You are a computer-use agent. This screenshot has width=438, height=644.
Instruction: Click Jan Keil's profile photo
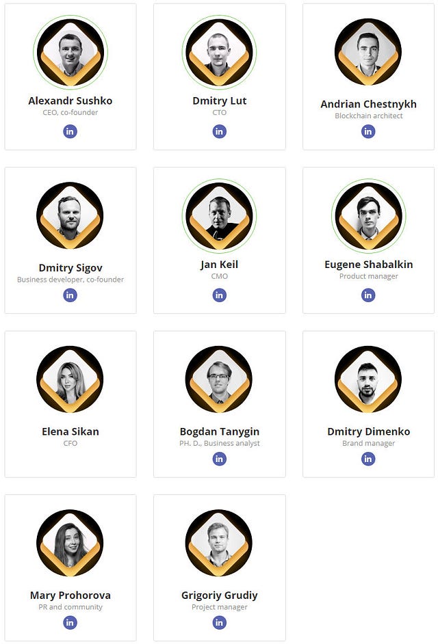[x=219, y=215]
